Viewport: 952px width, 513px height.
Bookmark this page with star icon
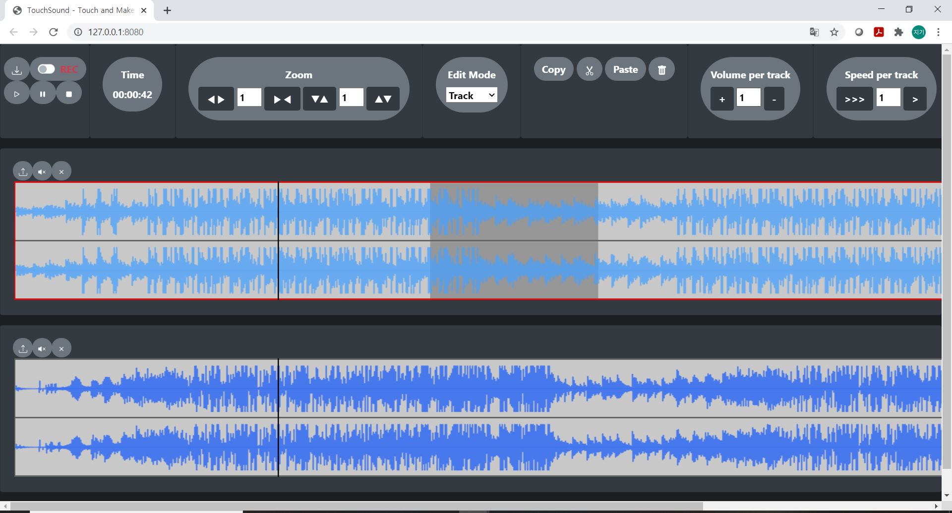[834, 32]
